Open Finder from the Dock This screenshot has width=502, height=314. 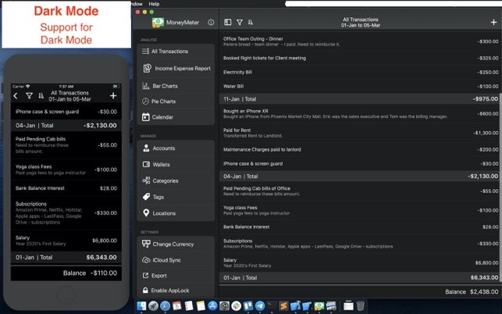click(x=141, y=306)
